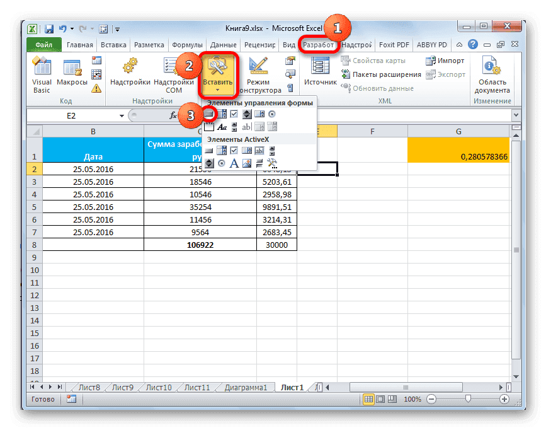
Task: Insert a Флажок form control checkbox
Action: [234, 114]
